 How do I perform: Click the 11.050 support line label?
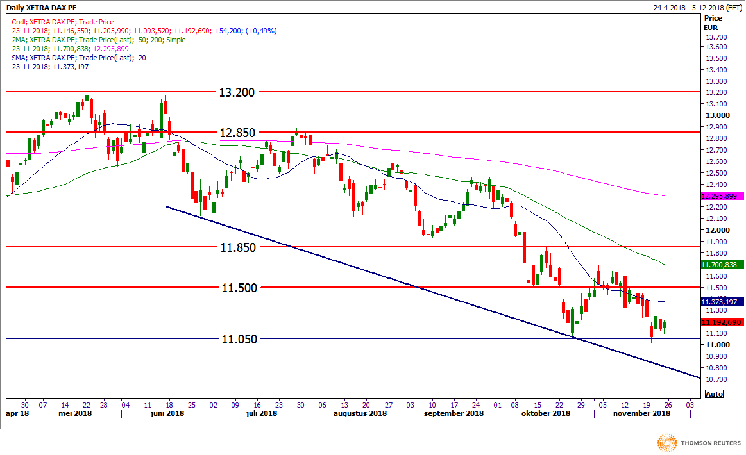[239, 340]
